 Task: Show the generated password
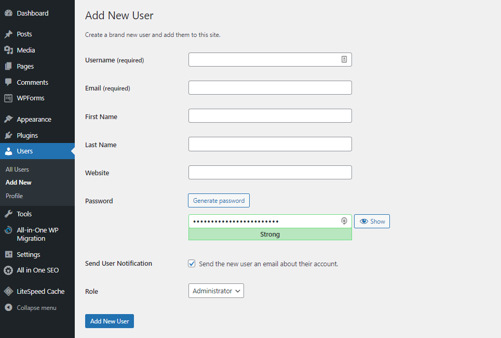[x=372, y=221]
